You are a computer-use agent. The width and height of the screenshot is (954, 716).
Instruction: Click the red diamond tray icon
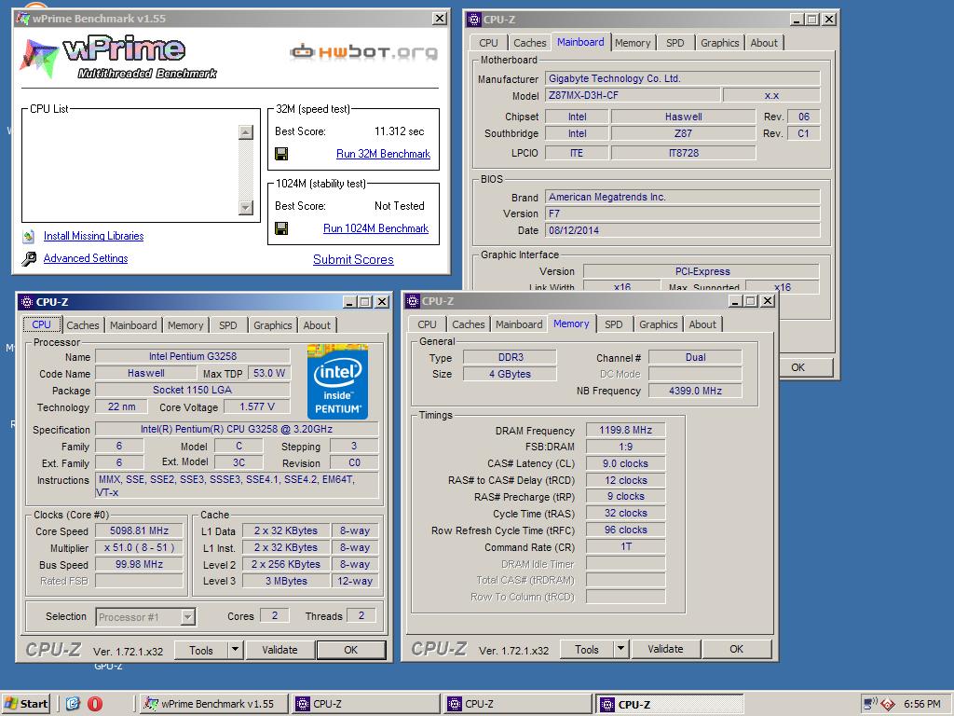[888, 705]
